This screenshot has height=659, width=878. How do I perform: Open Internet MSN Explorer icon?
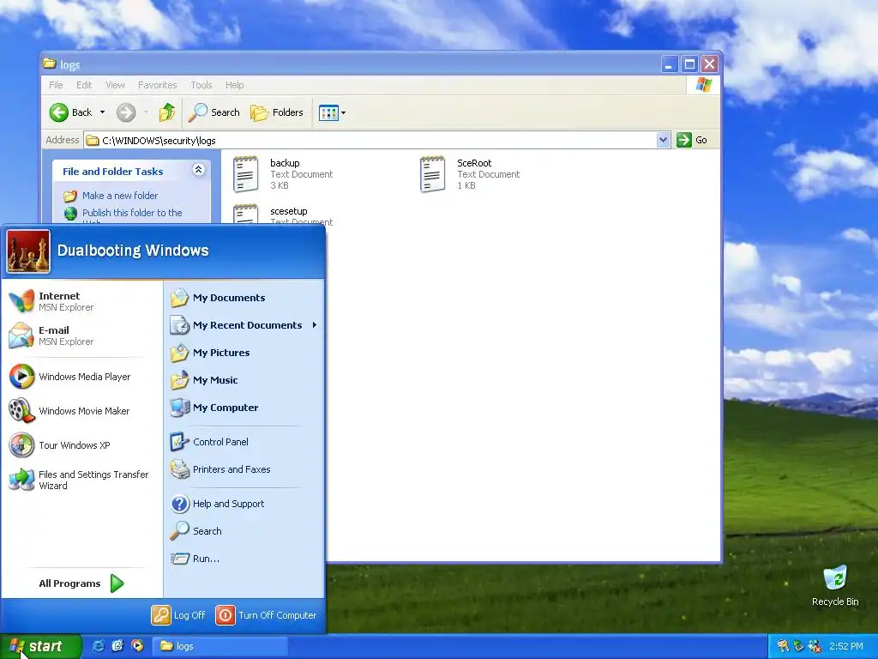coord(21,301)
